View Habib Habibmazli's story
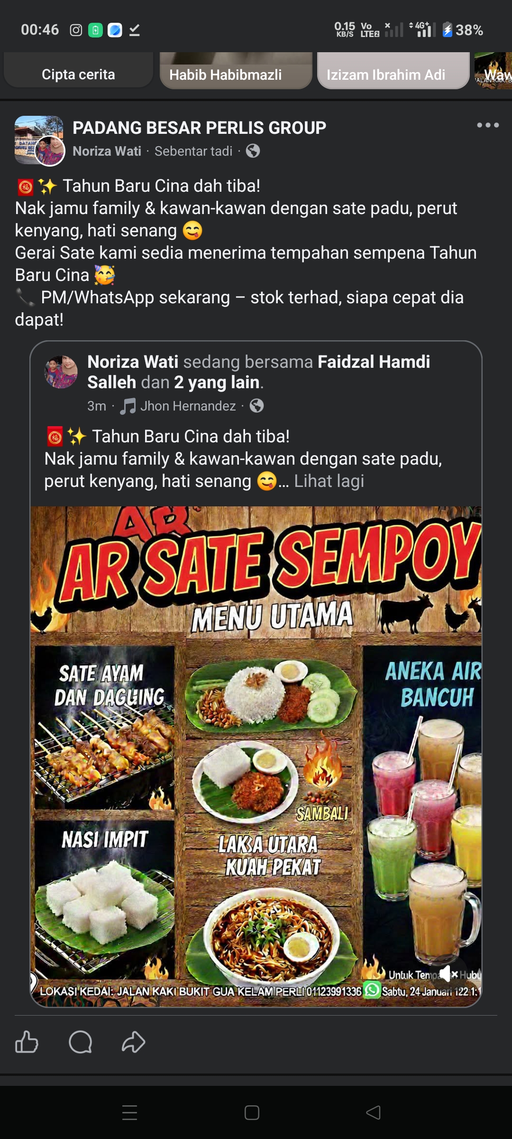 point(236,70)
